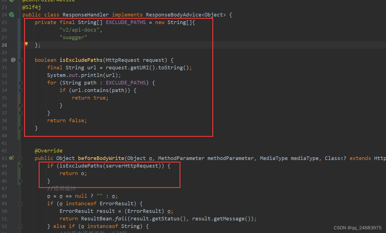Click the ResponseHandler class name
Image resolution: width=386 pixels, height=233 pixels.
[x=86, y=15]
